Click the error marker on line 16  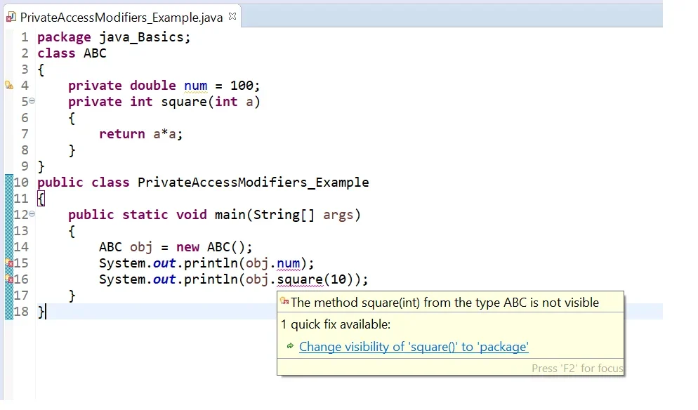[9, 279]
